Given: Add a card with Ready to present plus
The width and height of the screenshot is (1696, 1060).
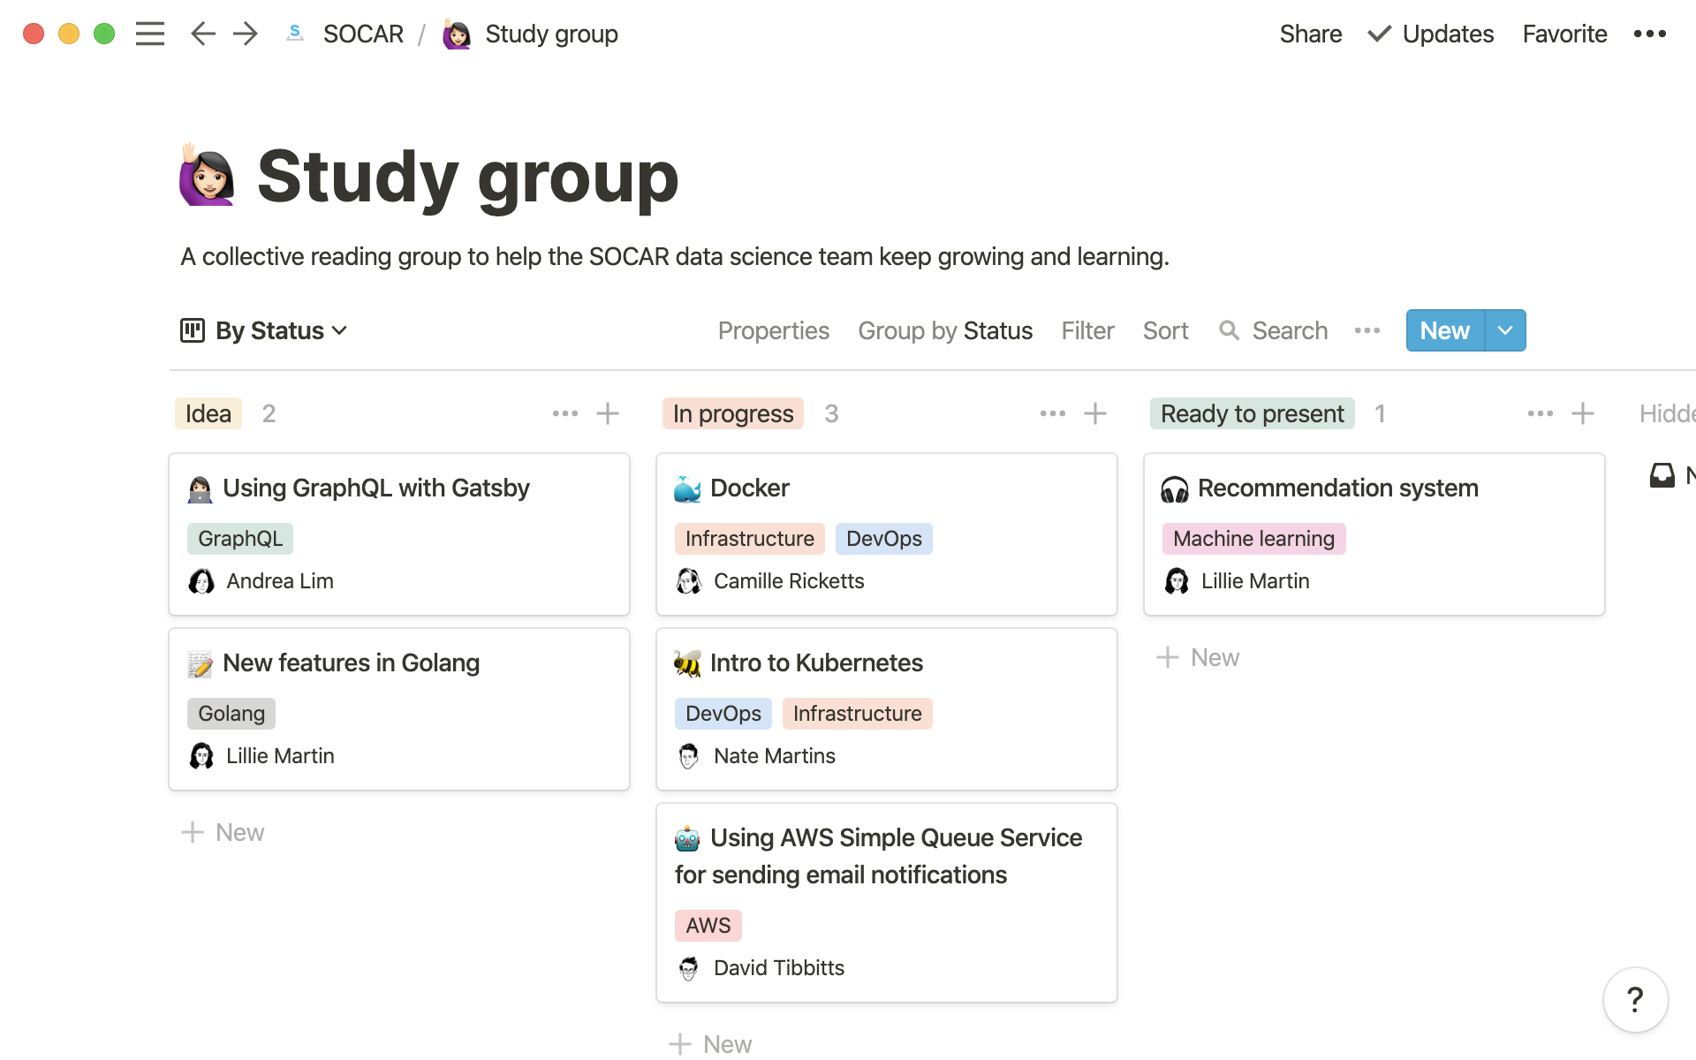Looking at the screenshot, I should 1583,413.
